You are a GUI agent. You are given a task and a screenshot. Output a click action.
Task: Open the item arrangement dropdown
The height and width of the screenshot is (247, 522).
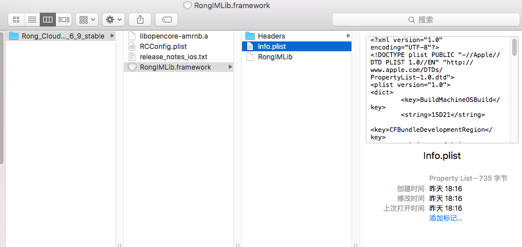tap(87, 20)
